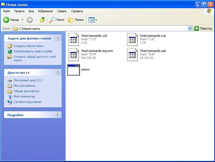Click the grey Forward arrow icon

pos(30,20)
